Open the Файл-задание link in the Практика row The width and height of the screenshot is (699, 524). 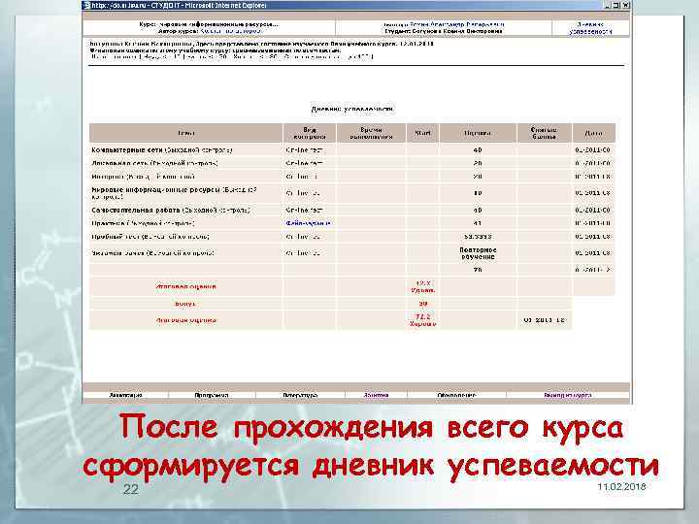[x=309, y=223]
